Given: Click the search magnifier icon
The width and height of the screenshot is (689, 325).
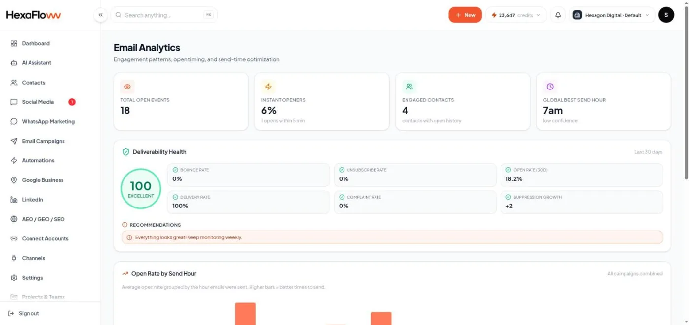Looking at the screenshot, I should [119, 15].
